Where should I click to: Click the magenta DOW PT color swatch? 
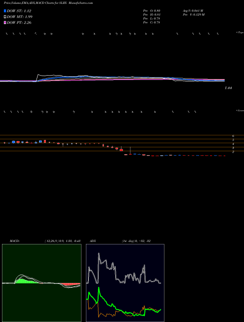pos(5,22)
